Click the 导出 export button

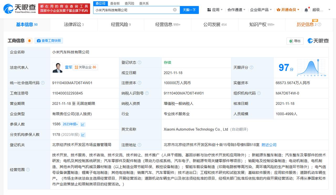pos(295,41)
